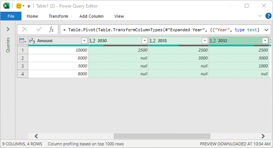The height and width of the screenshot is (148, 273).
Task: Expand the formula bar with the chevron
Action: (x=266, y=30)
